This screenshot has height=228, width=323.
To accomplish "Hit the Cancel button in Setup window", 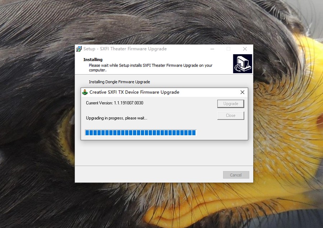I will click(x=236, y=175).
